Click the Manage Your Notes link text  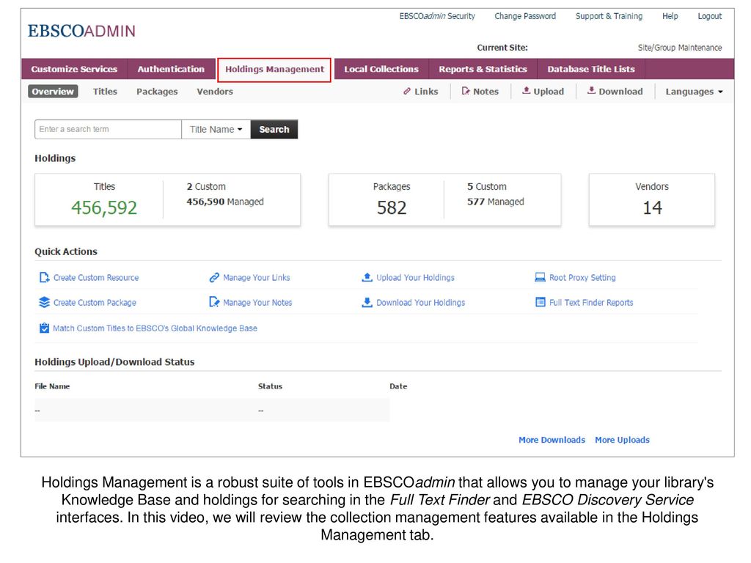click(x=257, y=303)
